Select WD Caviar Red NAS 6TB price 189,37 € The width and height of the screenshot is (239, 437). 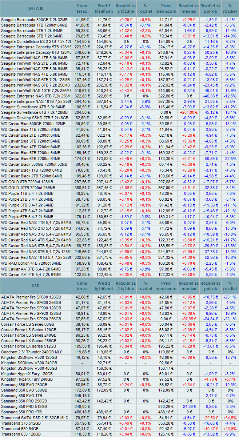click(82, 245)
